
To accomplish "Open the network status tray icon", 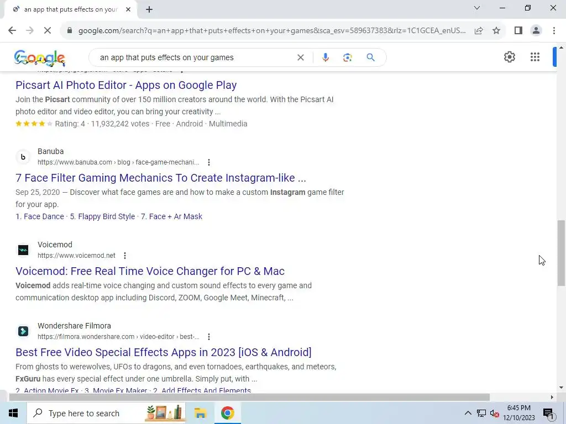I will [x=481, y=413].
